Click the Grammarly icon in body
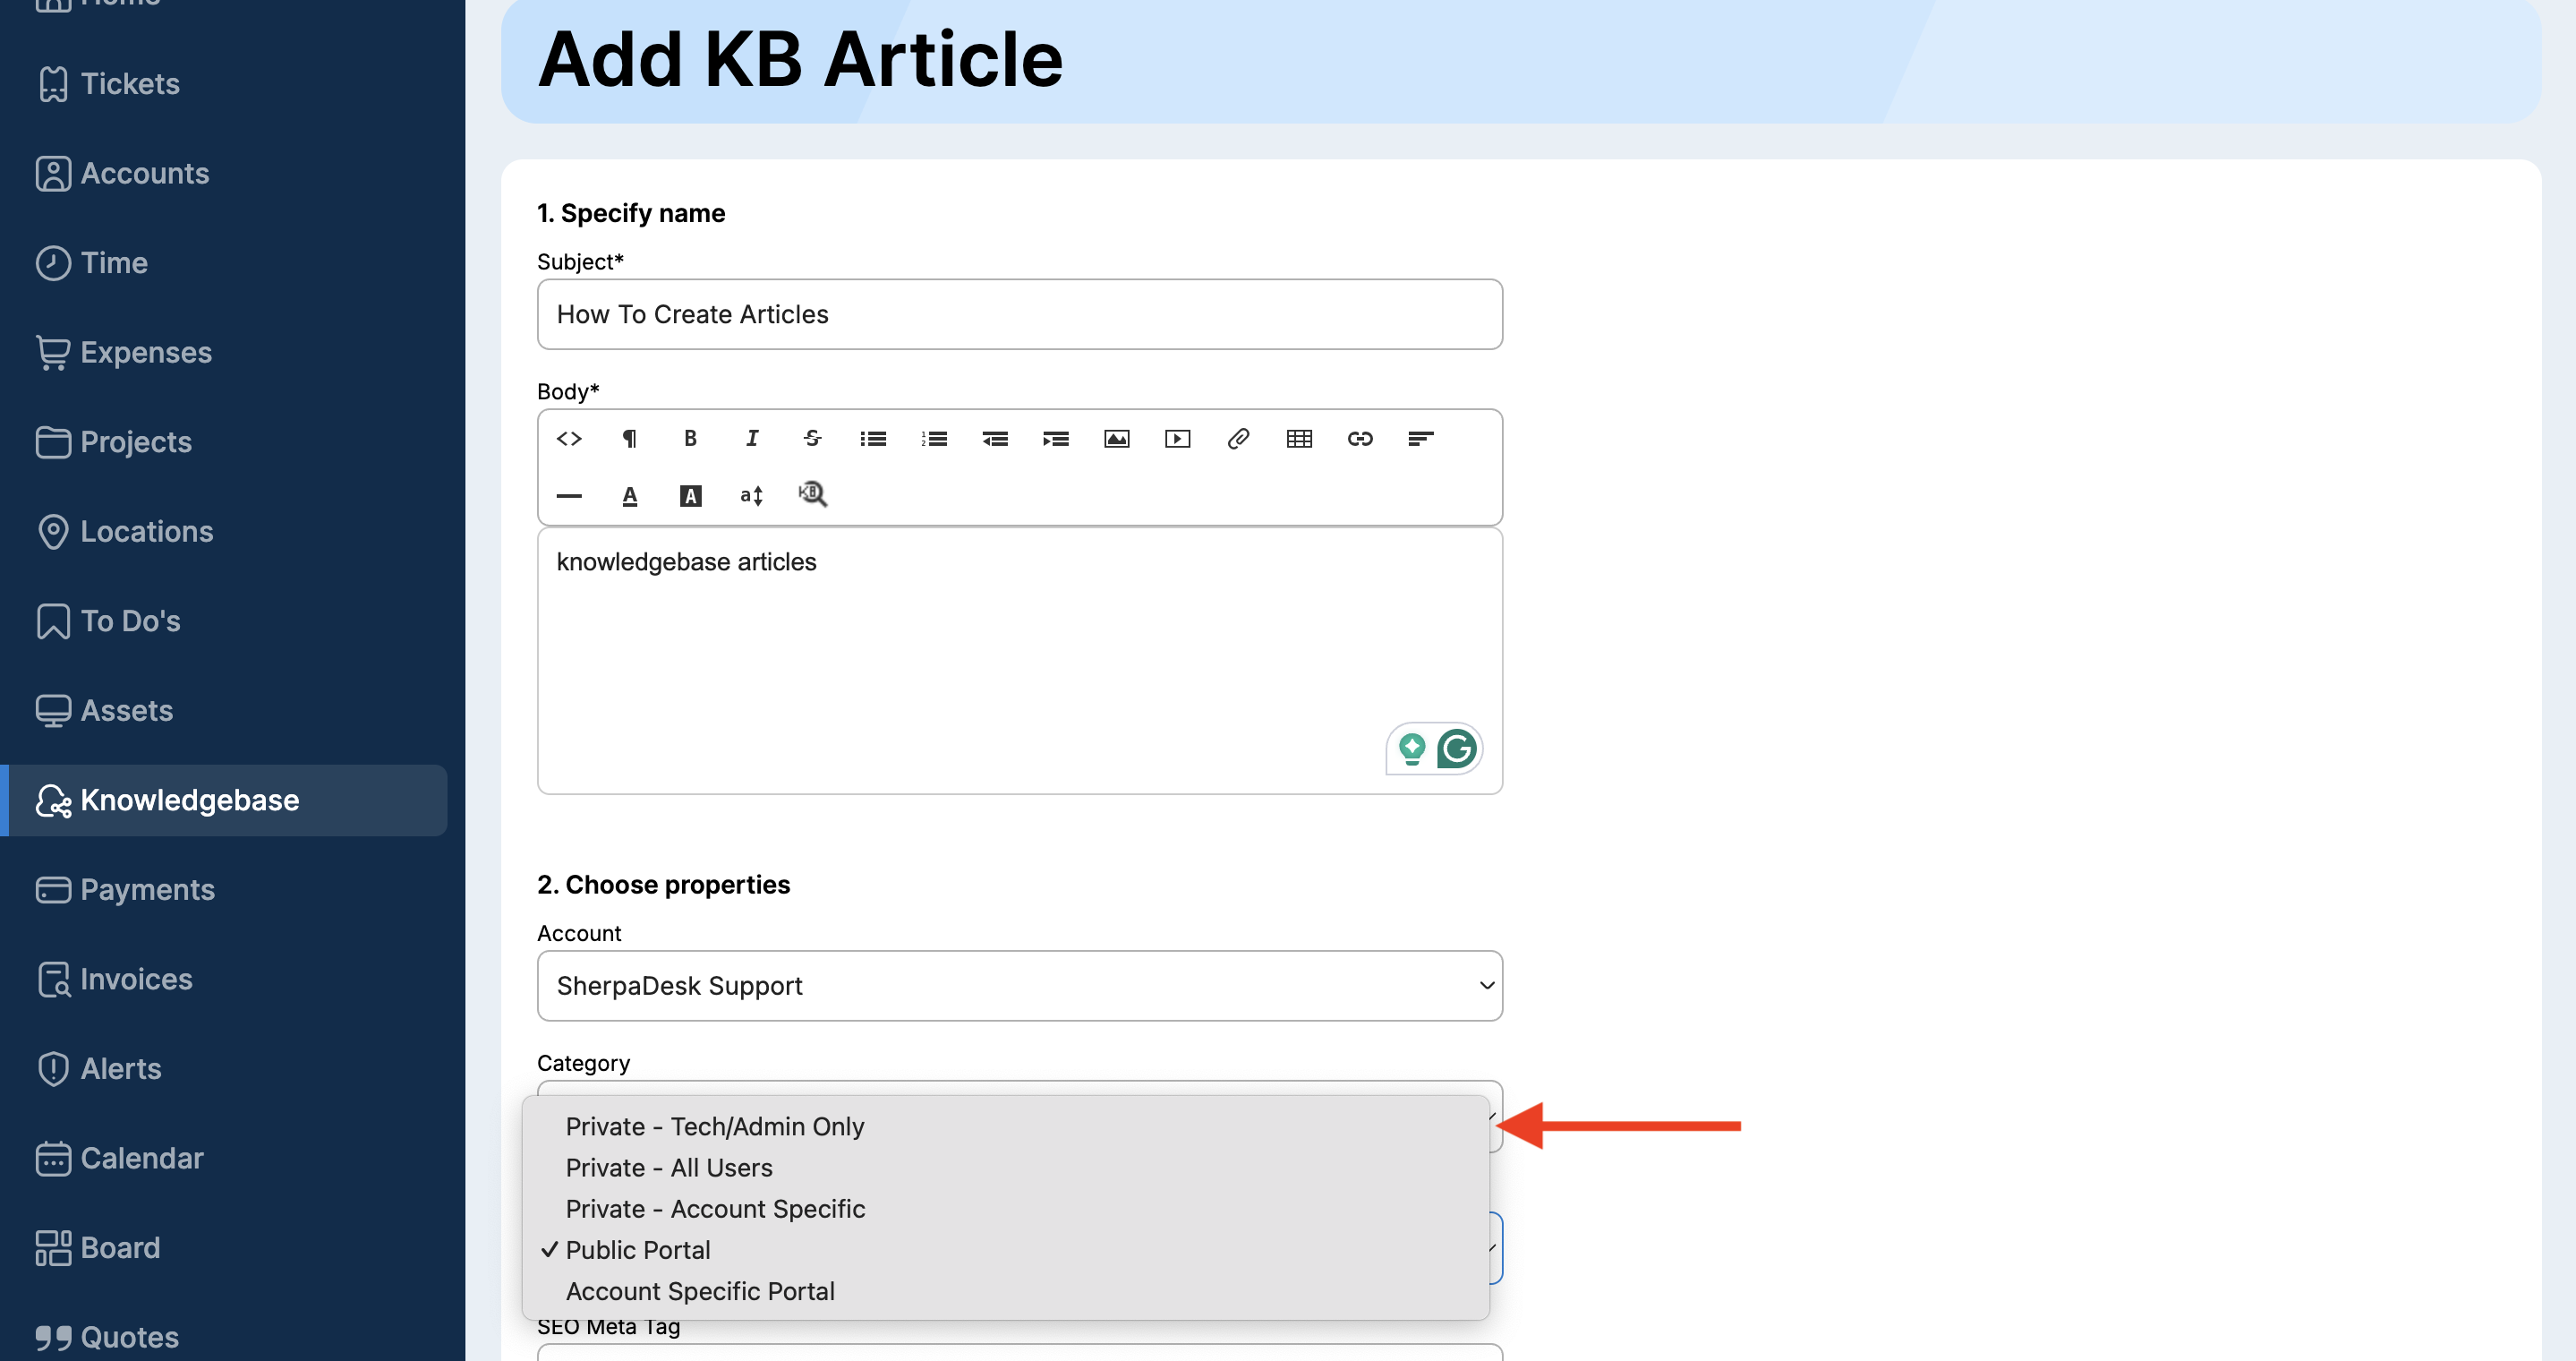 click(1457, 748)
